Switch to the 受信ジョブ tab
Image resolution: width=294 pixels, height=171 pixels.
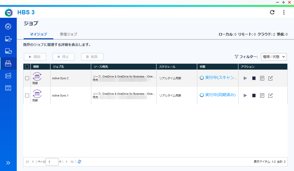[68, 34]
